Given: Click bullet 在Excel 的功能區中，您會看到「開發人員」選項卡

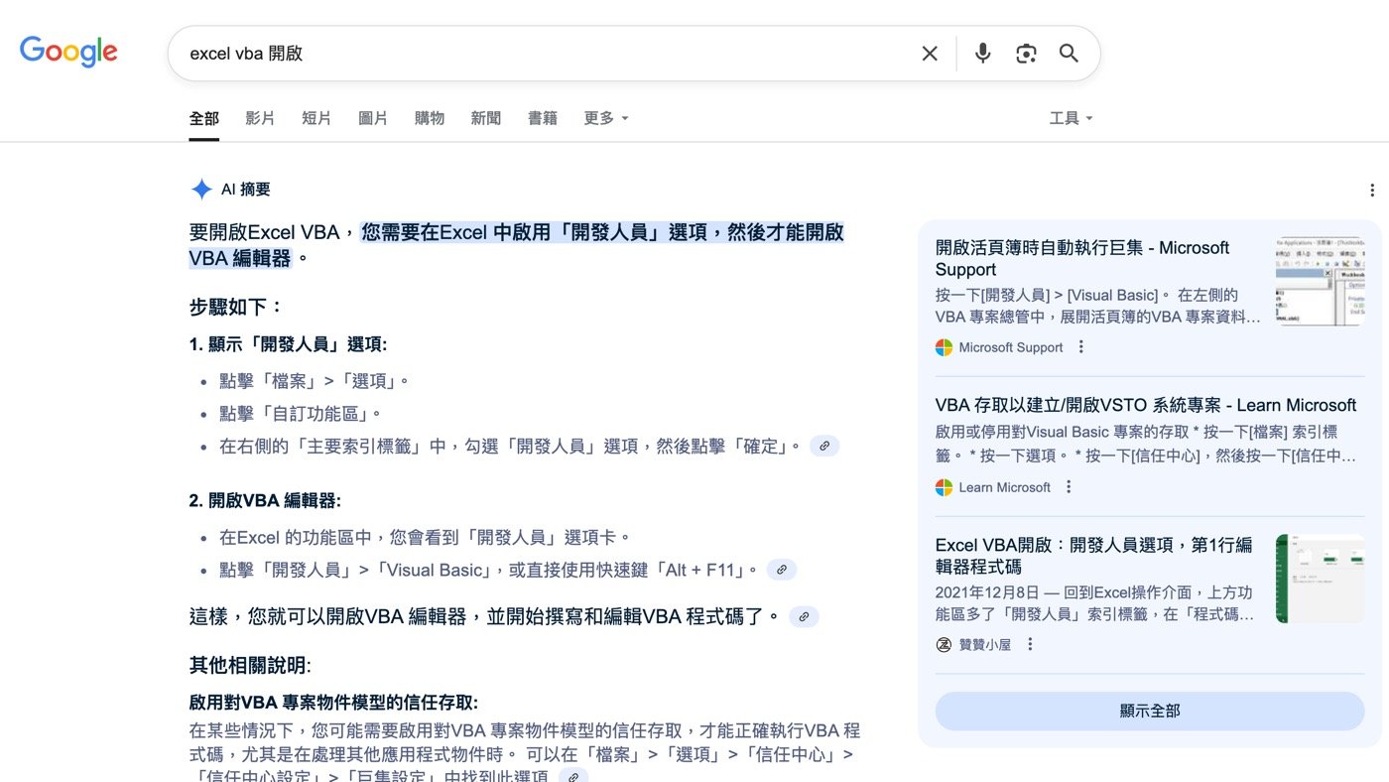Looking at the screenshot, I should coord(426,538).
